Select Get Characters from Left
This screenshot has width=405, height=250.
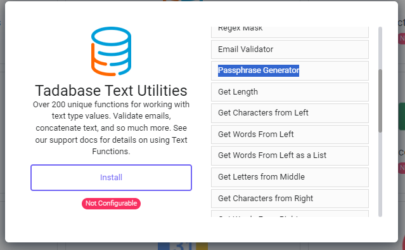pyautogui.click(x=290, y=113)
